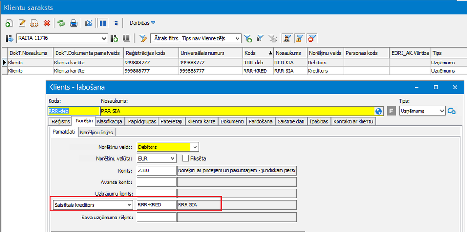
Task: Toggle the Fiksēta checkbox
Action: tap(186, 158)
